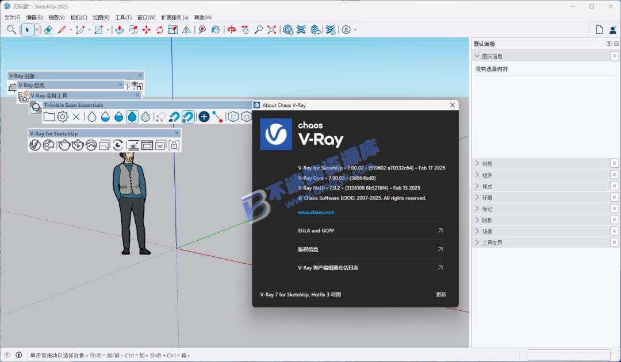Open Trimble Scan Essentials settings gear

(63, 117)
